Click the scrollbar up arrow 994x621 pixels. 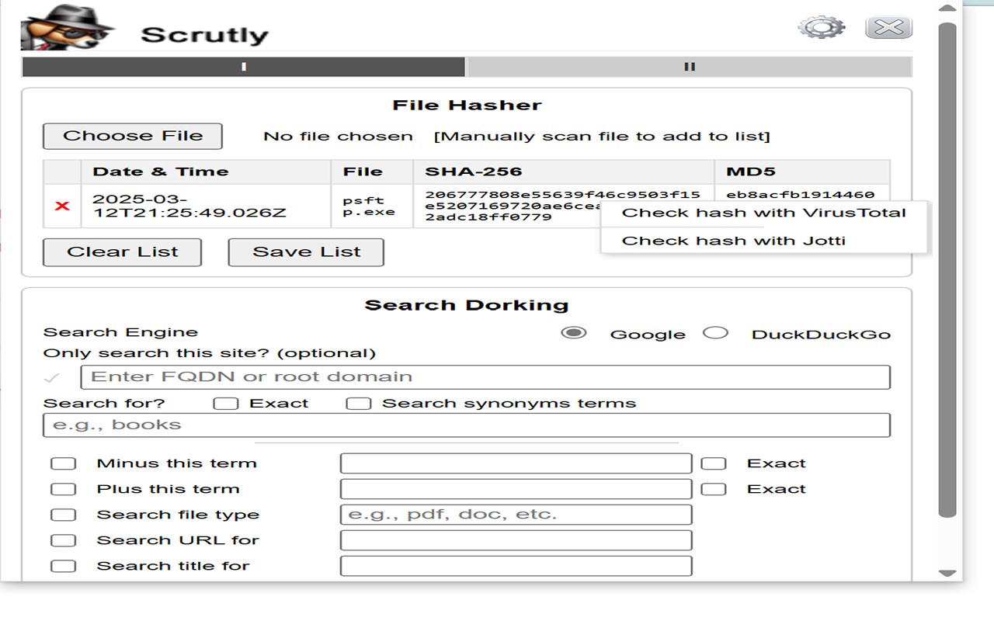click(947, 9)
